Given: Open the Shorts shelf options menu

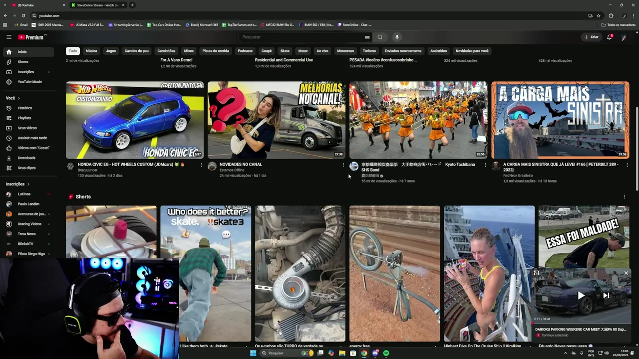Looking at the screenshot, I should [624, 197].
